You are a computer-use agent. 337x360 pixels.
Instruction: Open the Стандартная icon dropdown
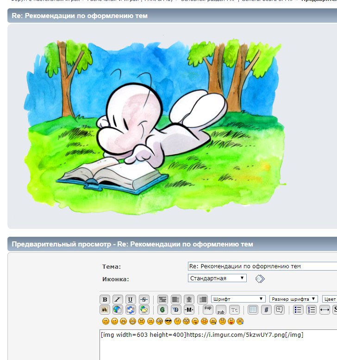217,278
